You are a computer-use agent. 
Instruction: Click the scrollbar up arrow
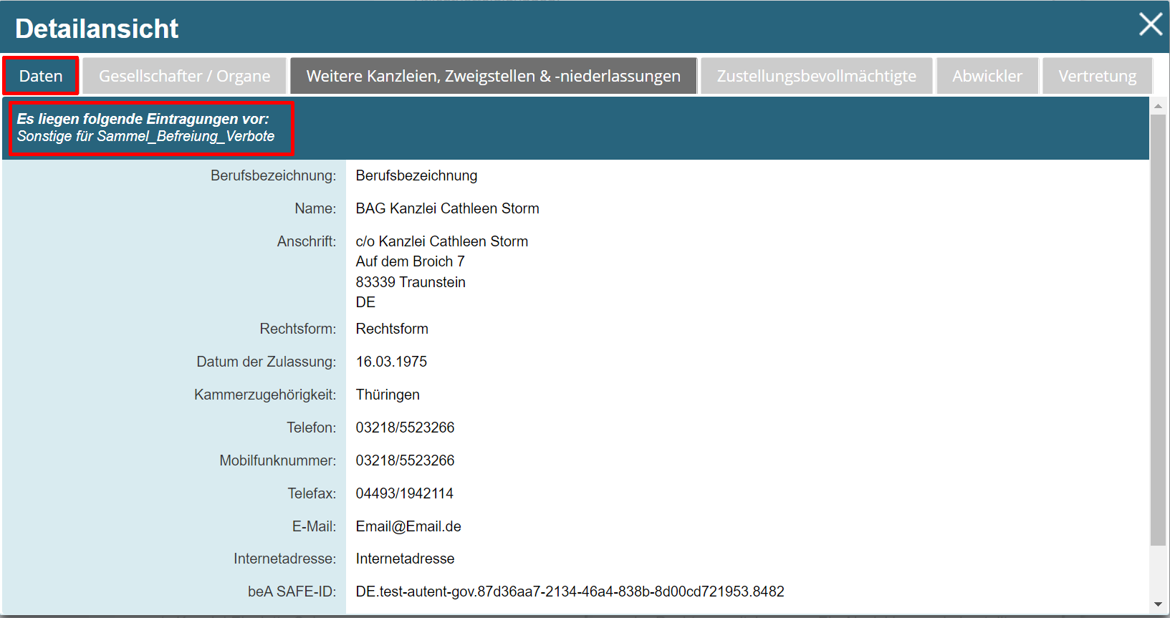tap(1158, 106)
